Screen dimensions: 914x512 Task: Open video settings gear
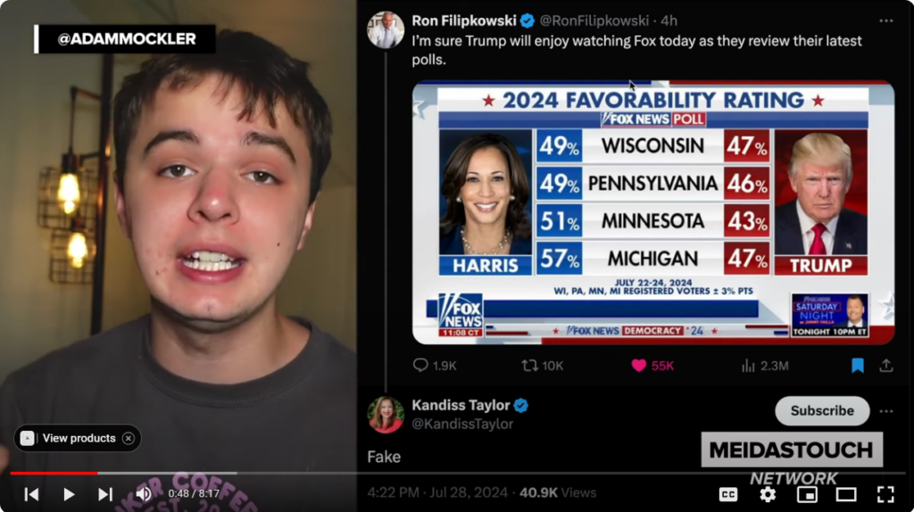pos(768,494)
